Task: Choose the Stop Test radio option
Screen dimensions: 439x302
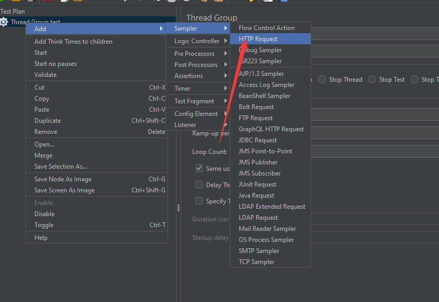Action: pos(372,80)
